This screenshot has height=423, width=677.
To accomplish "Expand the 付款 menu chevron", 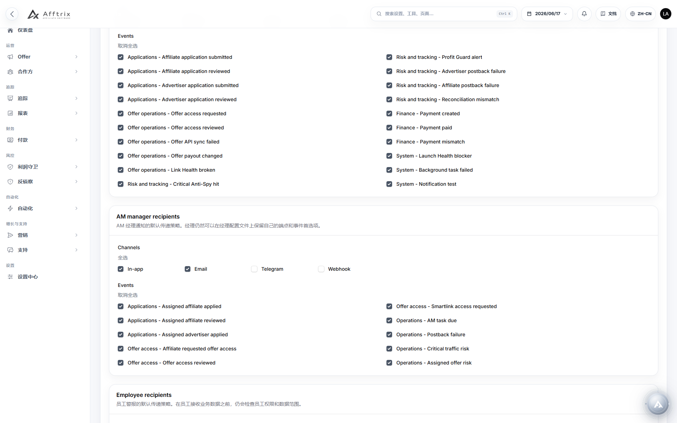I will point(77,140).
